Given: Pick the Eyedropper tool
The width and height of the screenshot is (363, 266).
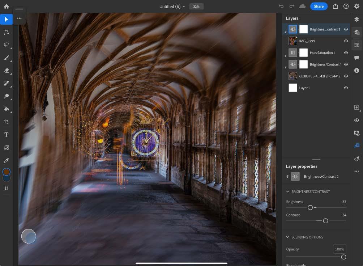Looking at the screenshot, I should pyautogui.click(x=6, y=160).
